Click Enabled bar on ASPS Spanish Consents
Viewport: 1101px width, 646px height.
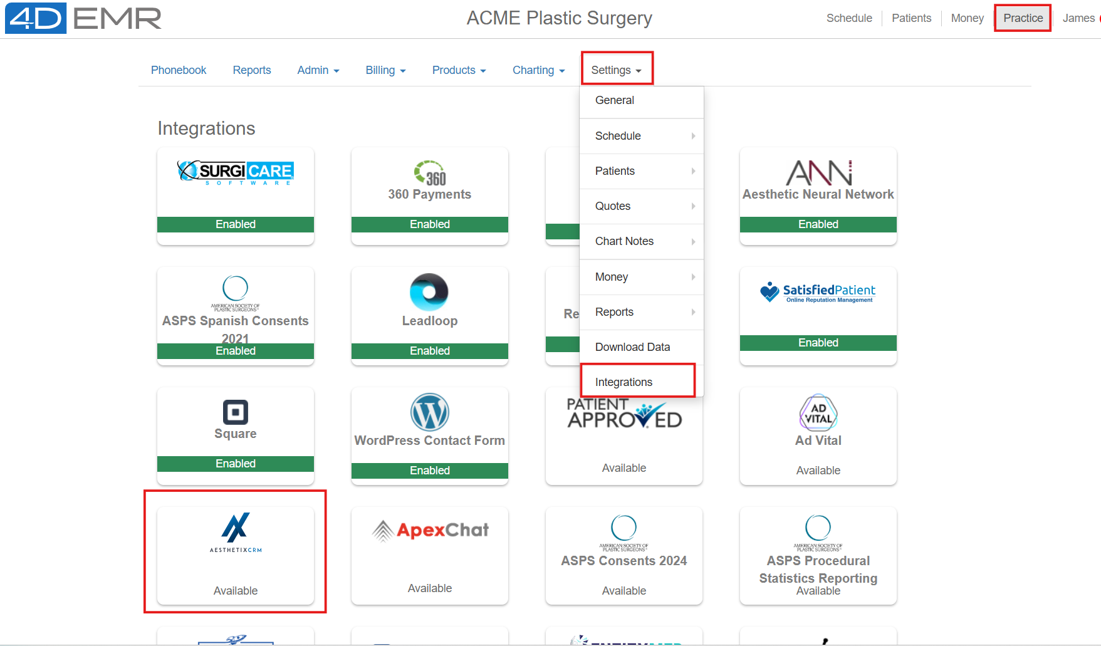[x=236, y=351]
